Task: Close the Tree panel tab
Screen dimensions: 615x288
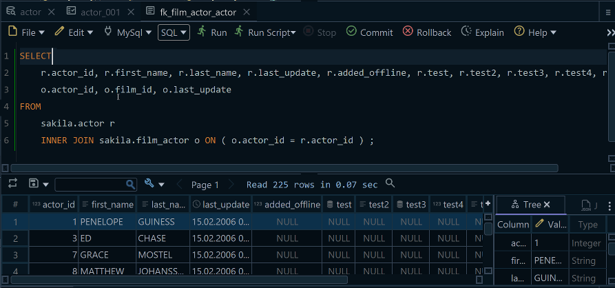Action: coord(547,205)
